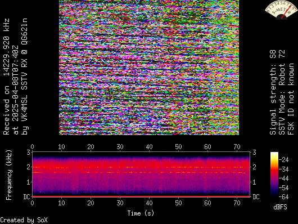The height and width of the screenshot is (224, 298).
Task: Click the Frequency (kHz) axis title
Action: coord(9,175)
